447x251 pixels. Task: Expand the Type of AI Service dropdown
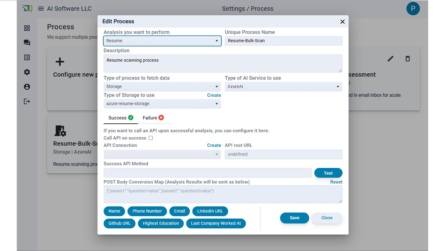(284, 86)
